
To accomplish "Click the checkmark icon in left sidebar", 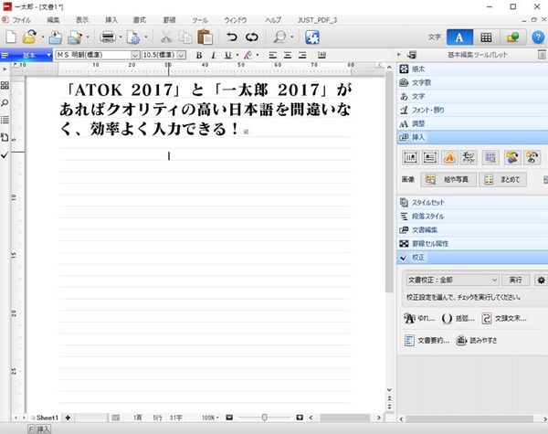I will click(x=5, y=154).
